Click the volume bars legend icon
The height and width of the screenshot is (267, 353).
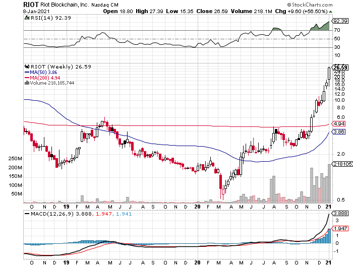coord(27,83)
